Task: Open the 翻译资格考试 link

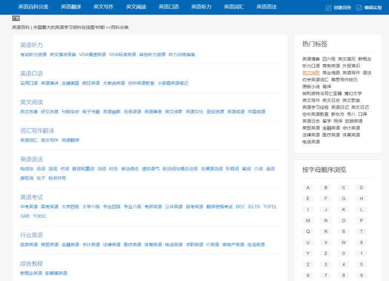Action: (220, 207)
